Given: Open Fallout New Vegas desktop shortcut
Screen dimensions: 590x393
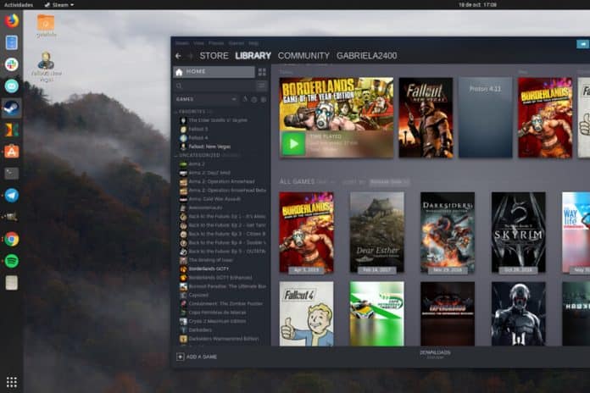Looking at the screenshot, I should point(47,66).
